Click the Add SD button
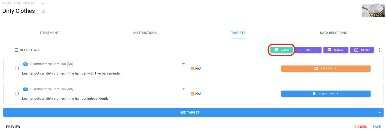The image size is (386, 130). (282, 50)
